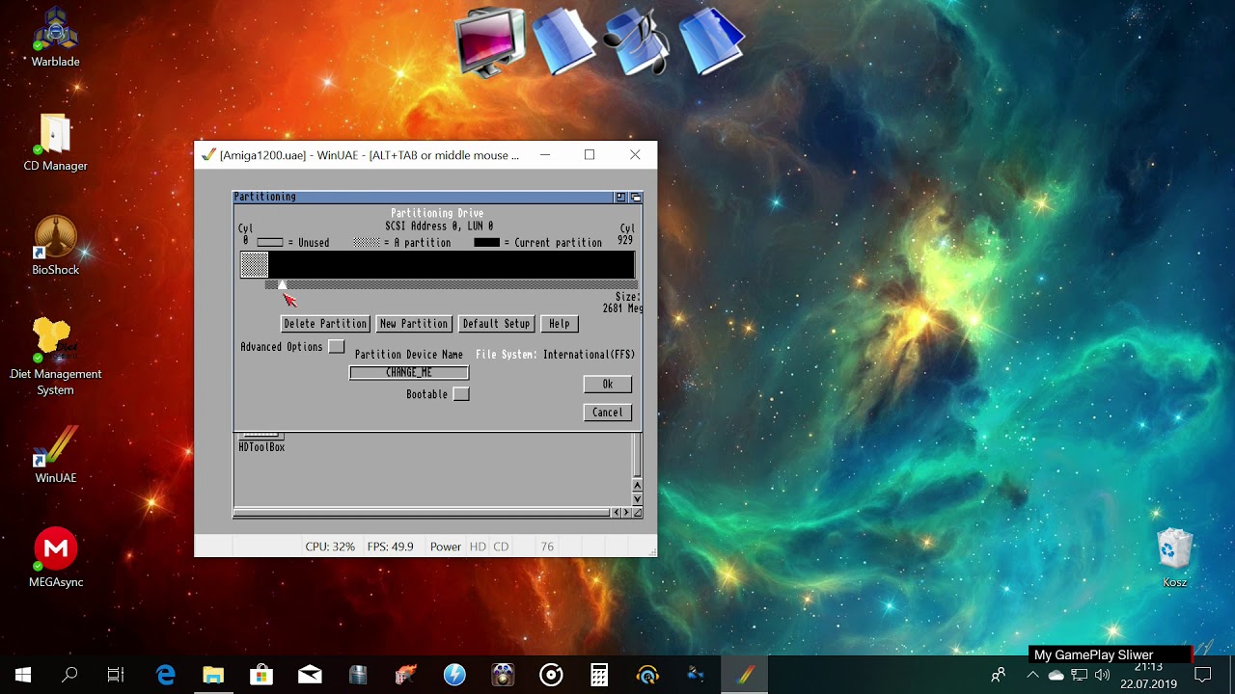This screenshot has width=1235, height=694.
Task: Open Task View on taskbar
Action: (x=116, y=675)
